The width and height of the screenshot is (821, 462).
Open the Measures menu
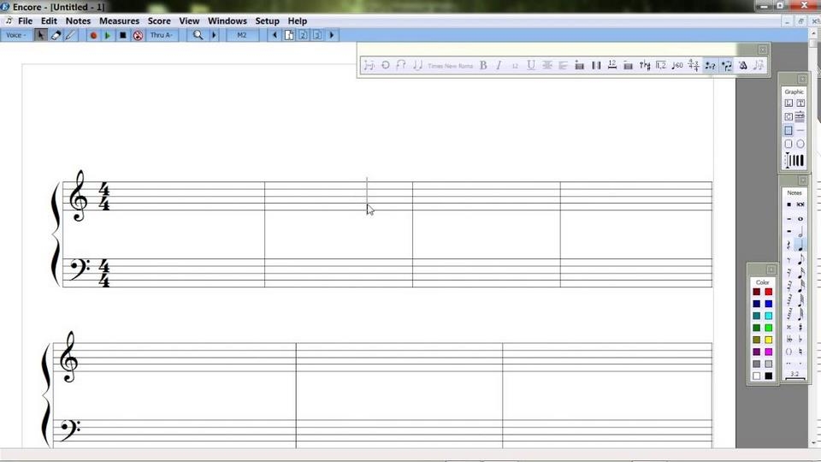pyautogui.click(x=120, y=21)
